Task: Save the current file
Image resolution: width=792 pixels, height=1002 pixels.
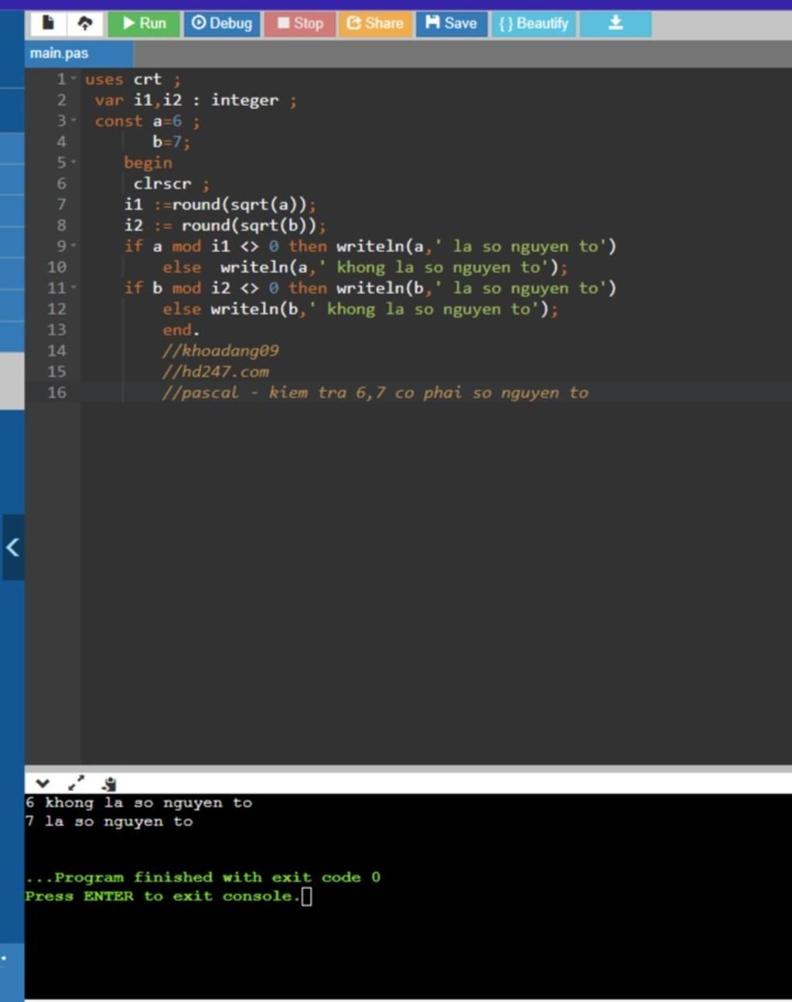Action: pos(452,23)
